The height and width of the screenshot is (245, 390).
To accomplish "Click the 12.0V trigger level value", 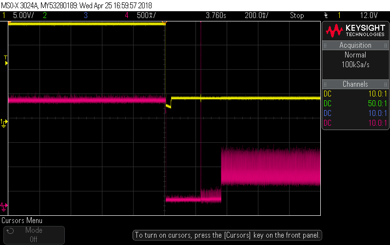I will tap(369, 16).
